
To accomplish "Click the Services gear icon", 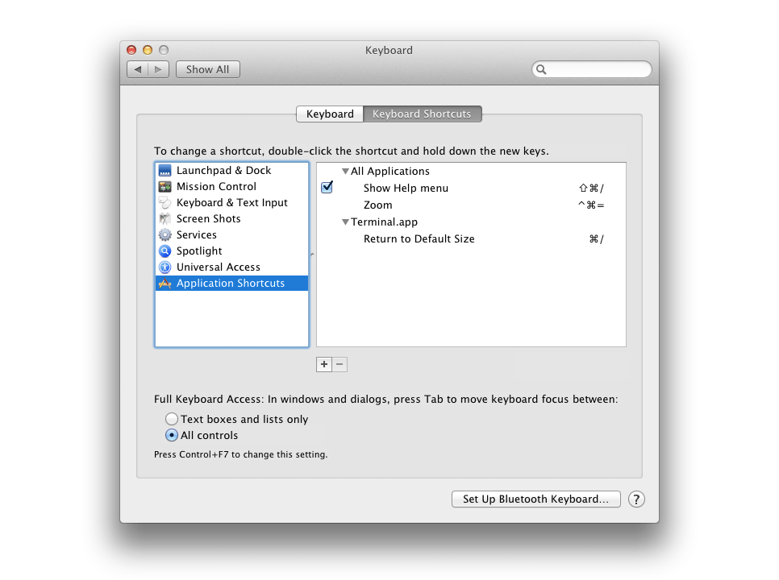I will [165, 234].
